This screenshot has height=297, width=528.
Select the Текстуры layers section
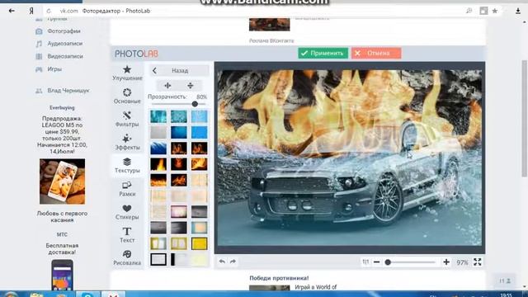(x=127, y=165)
